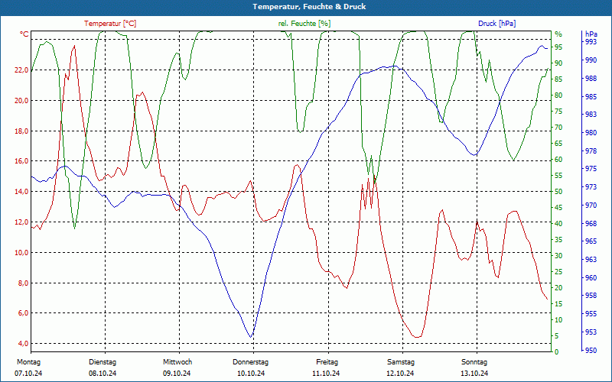612x382 pixels.
Task: Click the "993" pressure axis value
Action: click(591, 42)
